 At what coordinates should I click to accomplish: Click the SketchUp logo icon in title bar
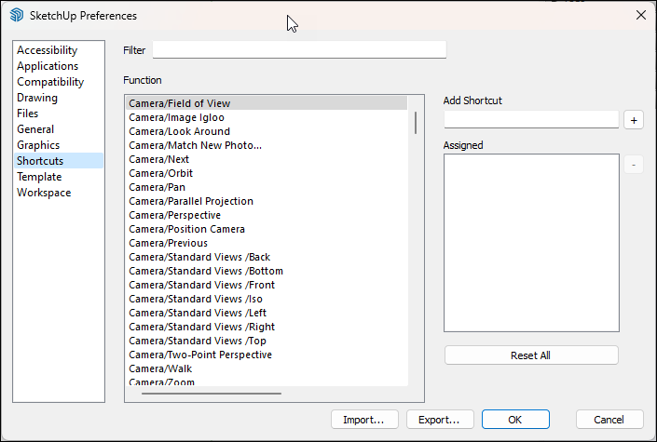point(17,15)
